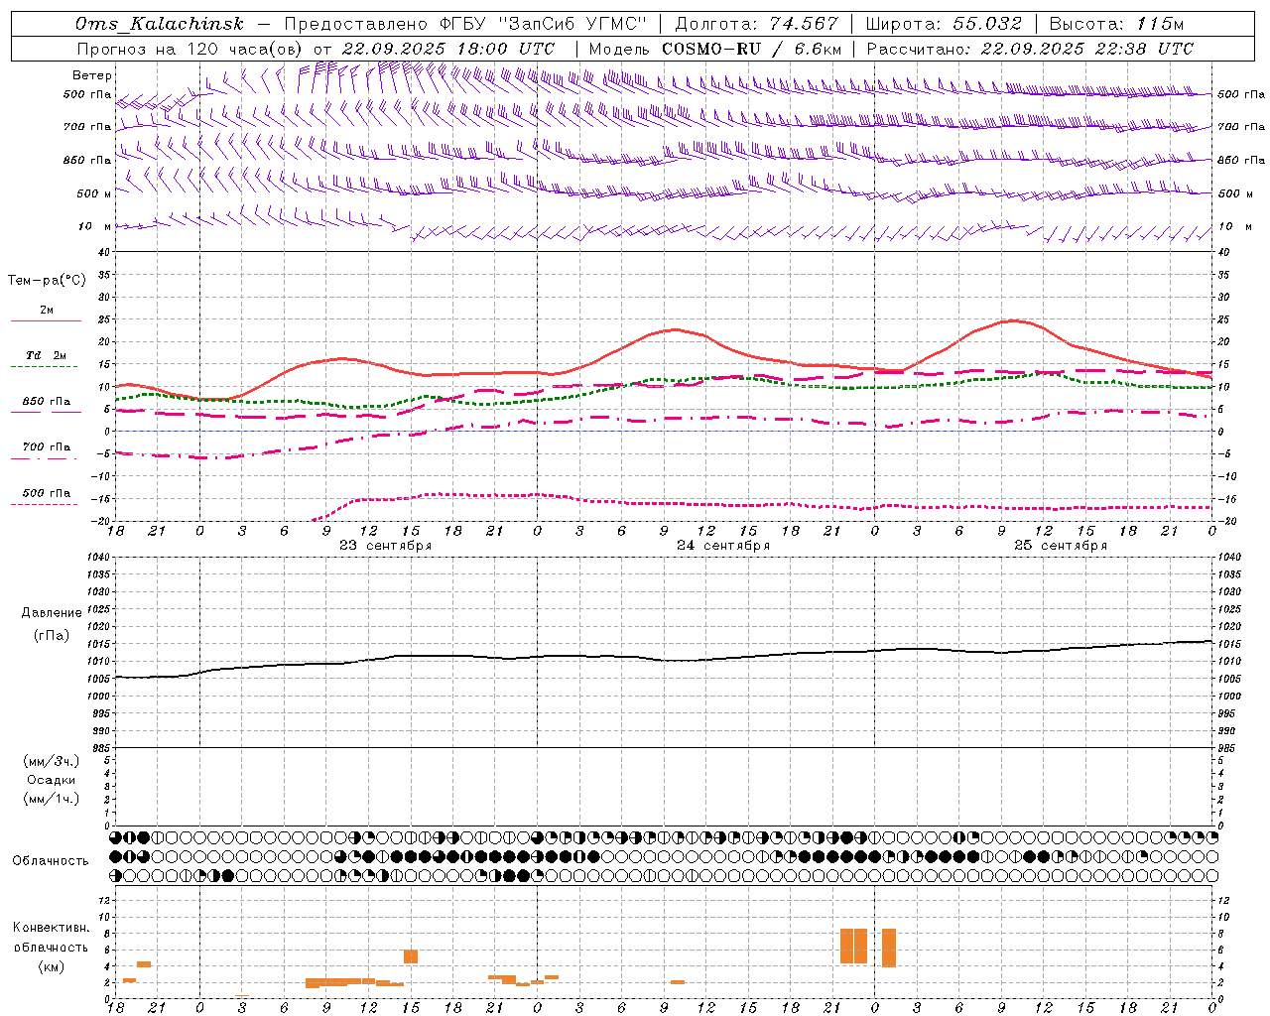Click the Облачность row label
The width and height of the screenshot is (1270, 1016).
click(x=51, y=861)
